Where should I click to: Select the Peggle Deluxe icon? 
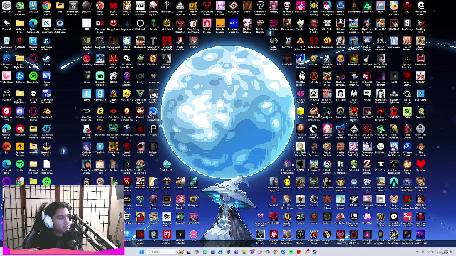[x=100, y=8]
